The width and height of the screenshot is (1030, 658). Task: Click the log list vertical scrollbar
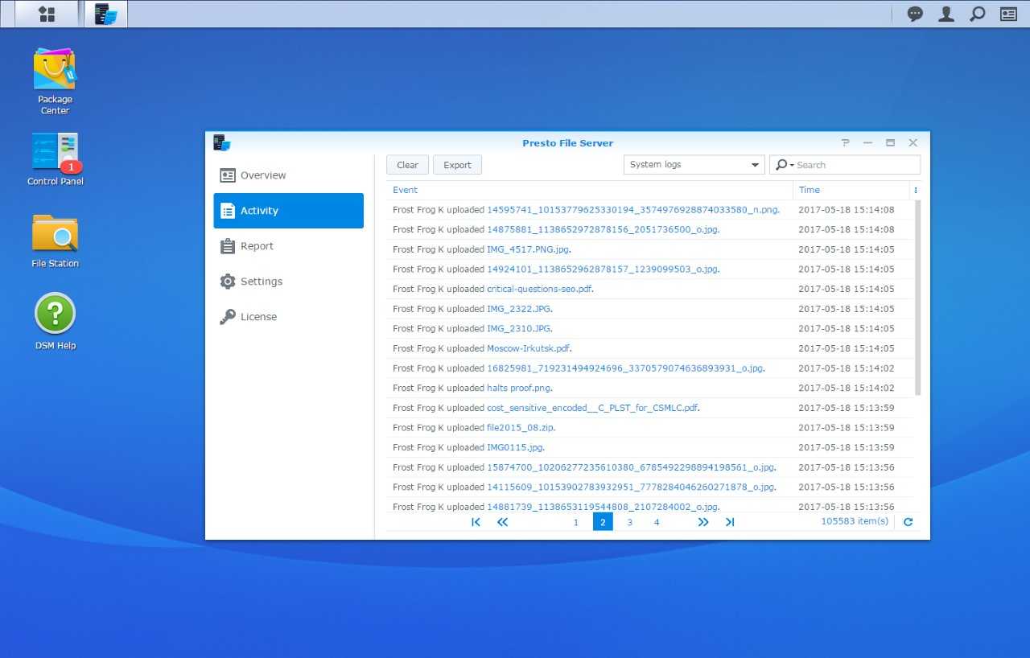tap(918, 298)
